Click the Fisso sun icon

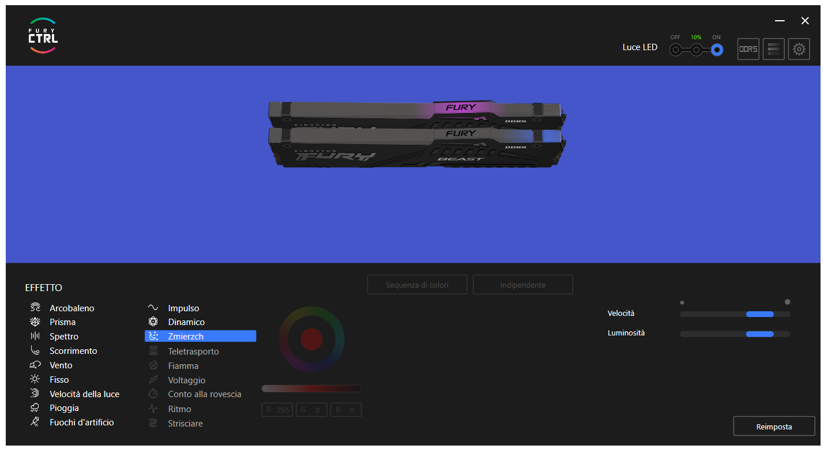pyautogui.click(x=35, y=379)
